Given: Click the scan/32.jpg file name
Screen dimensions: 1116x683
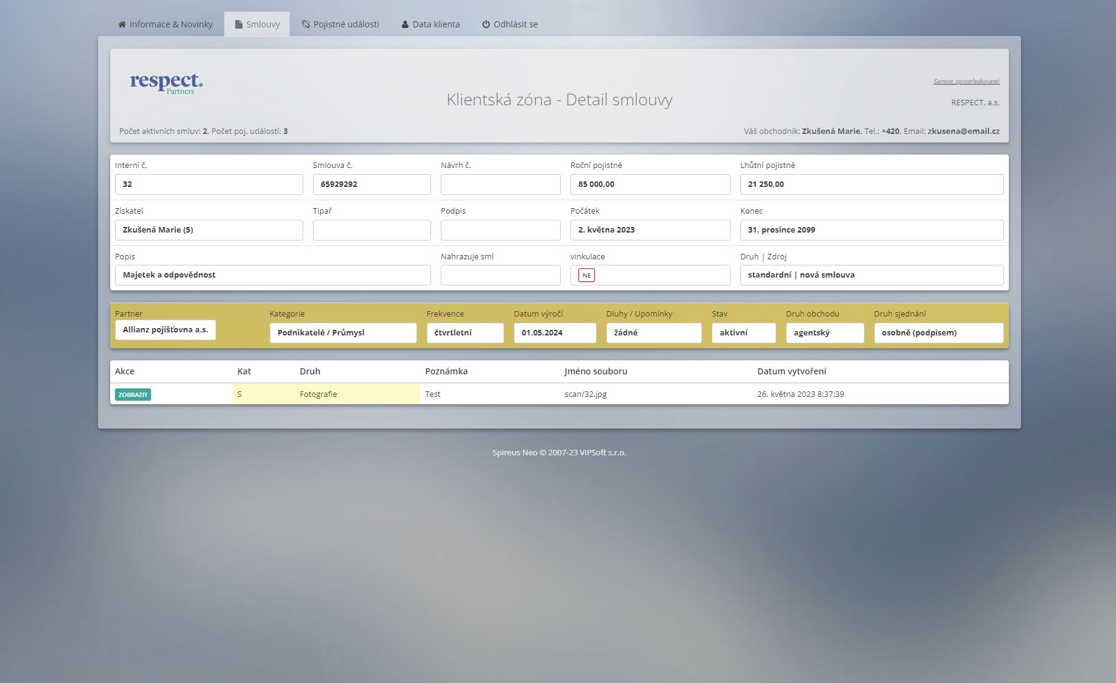Looking at the screenshot, I should click(585, 394).
